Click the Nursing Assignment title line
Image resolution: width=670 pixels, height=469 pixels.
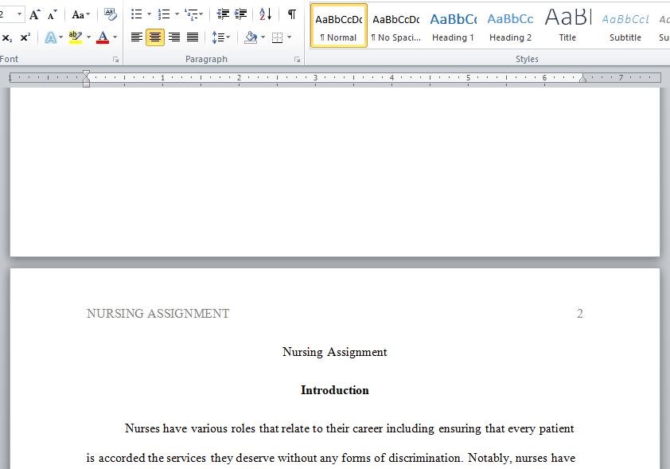[x=334, y=352]
